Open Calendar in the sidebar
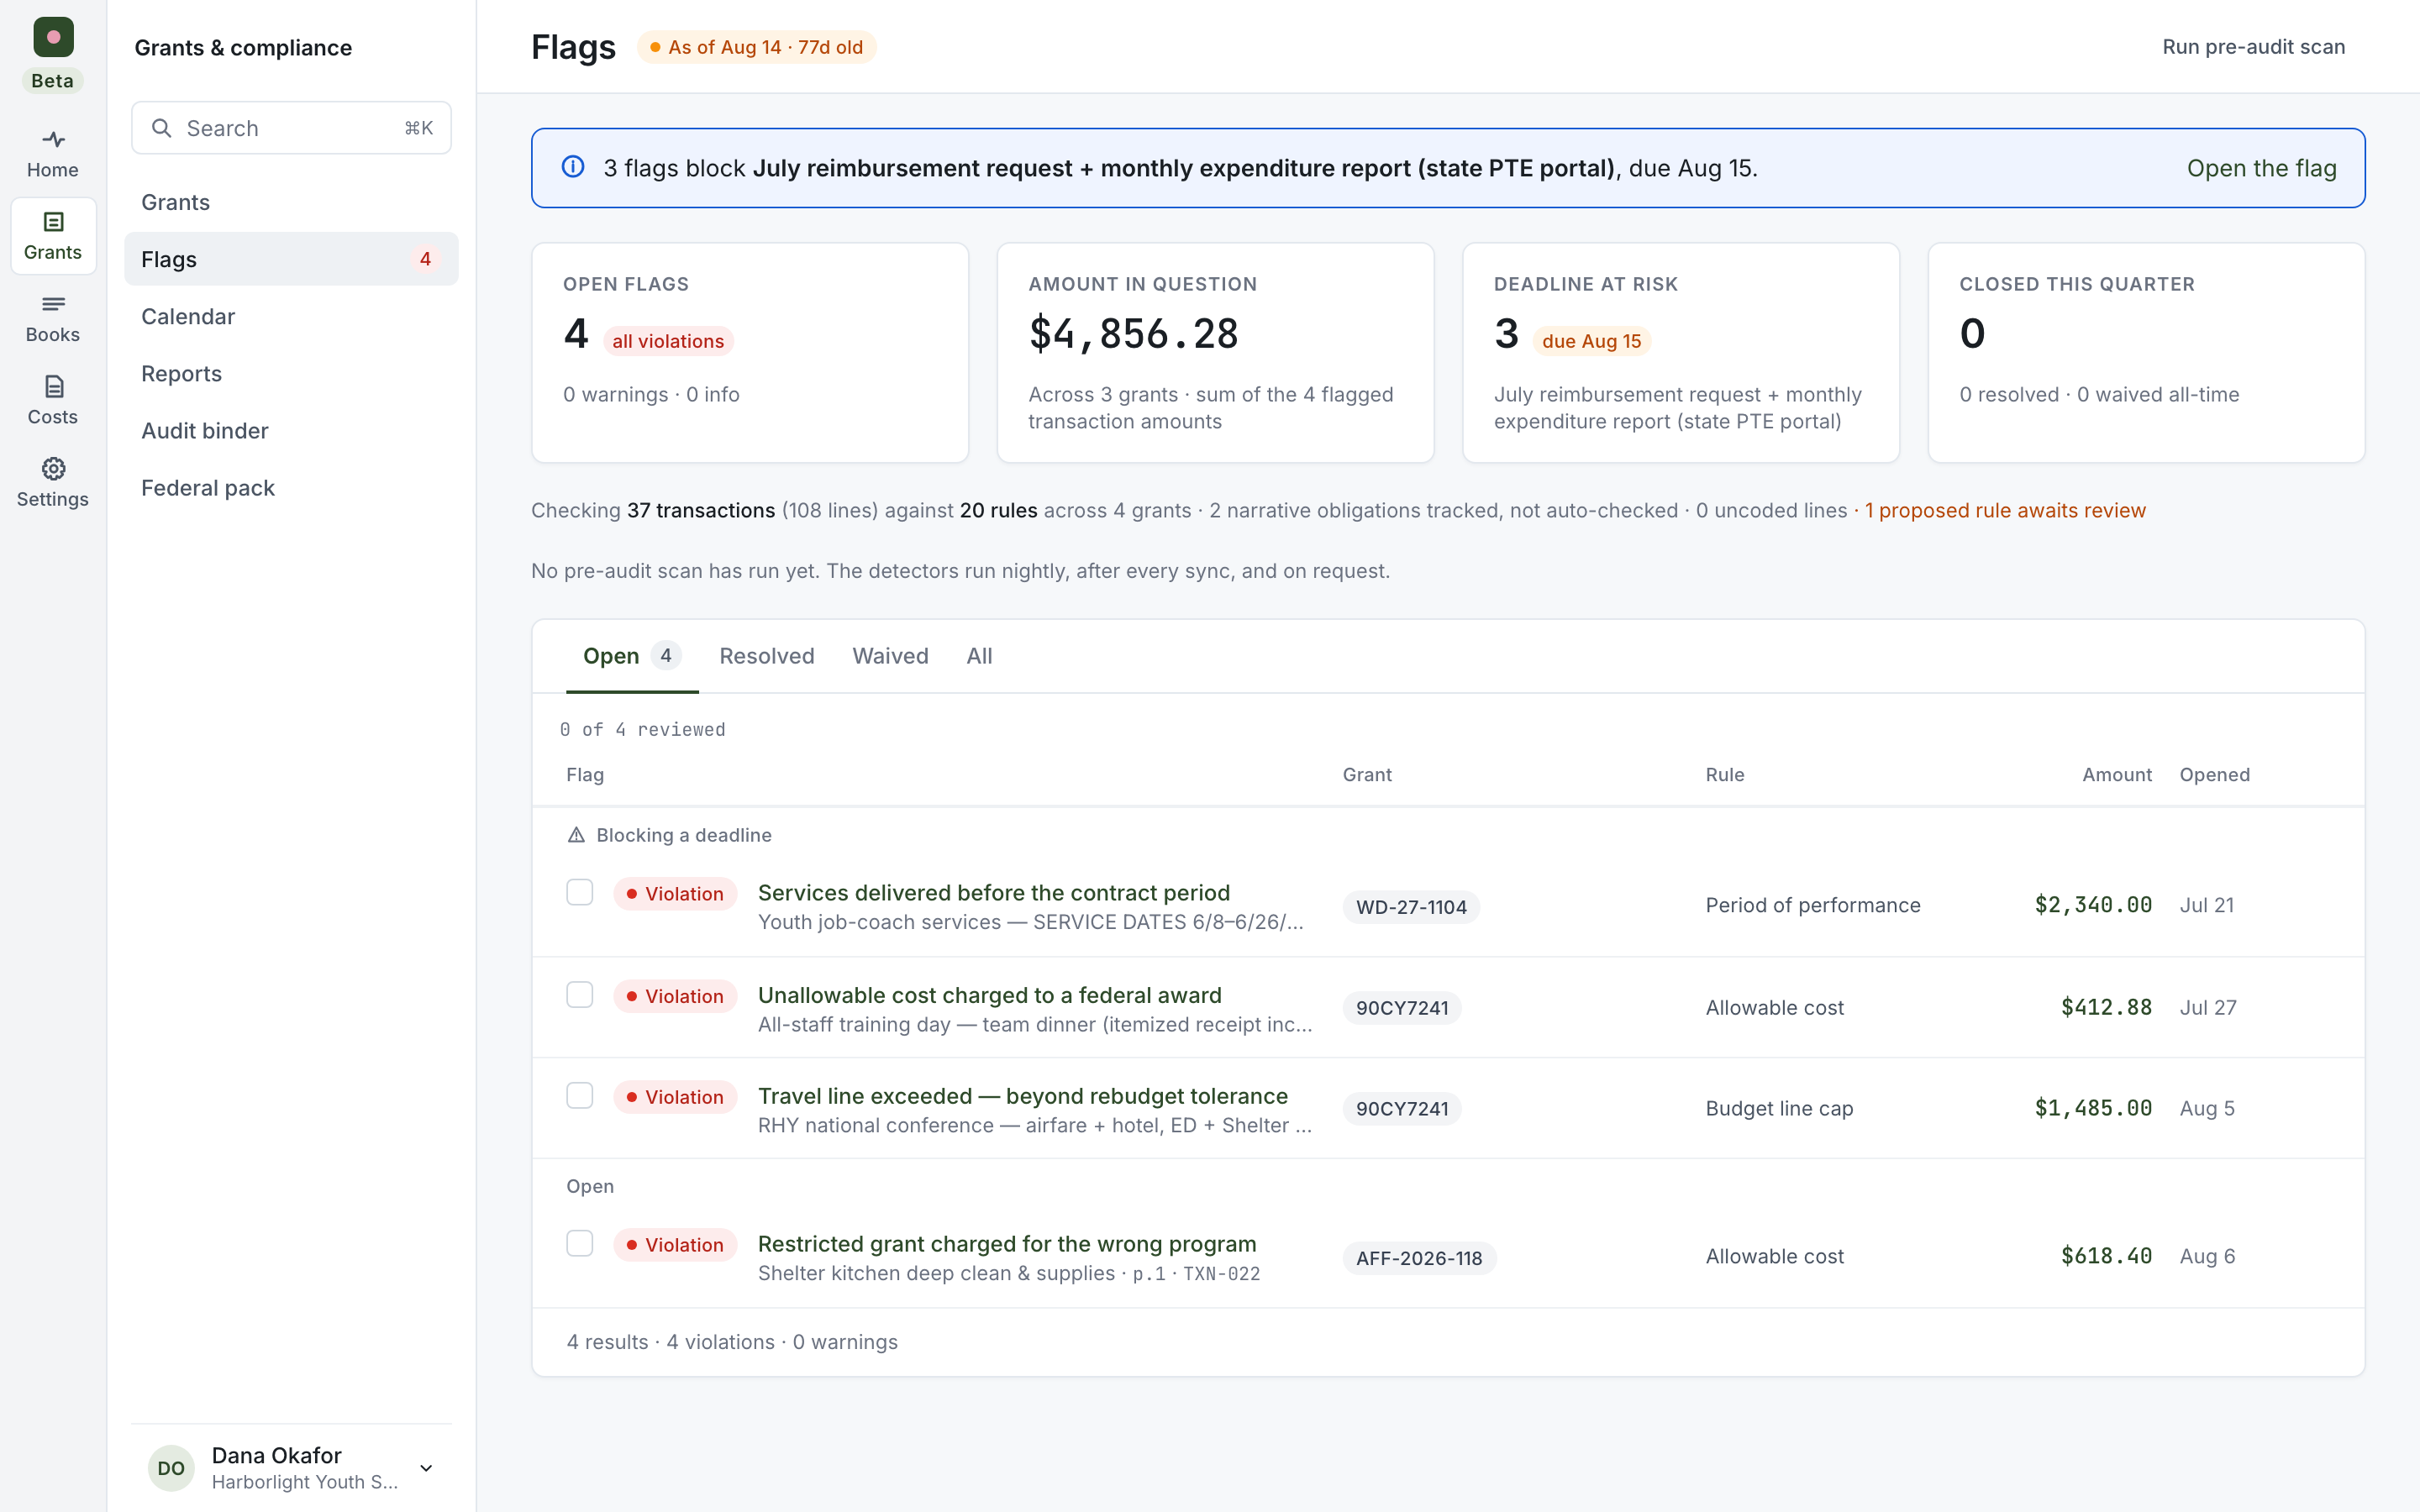 (291, 316)
